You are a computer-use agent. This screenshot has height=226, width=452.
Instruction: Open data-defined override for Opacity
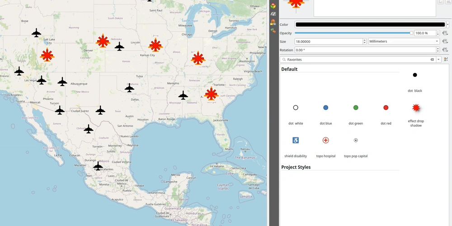click(x=444, y=33)
